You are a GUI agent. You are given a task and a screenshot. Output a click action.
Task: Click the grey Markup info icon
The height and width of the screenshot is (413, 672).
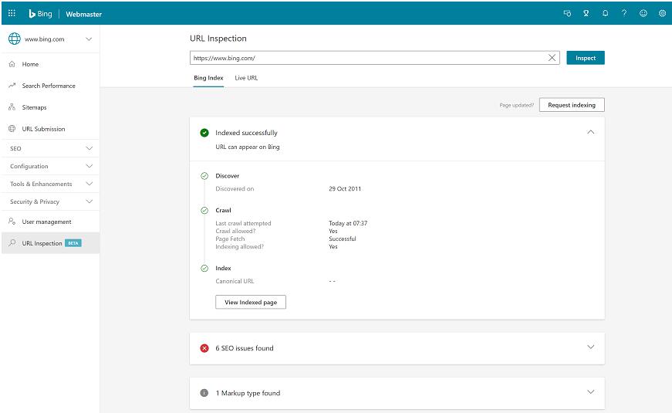click(x=204, y=393)
